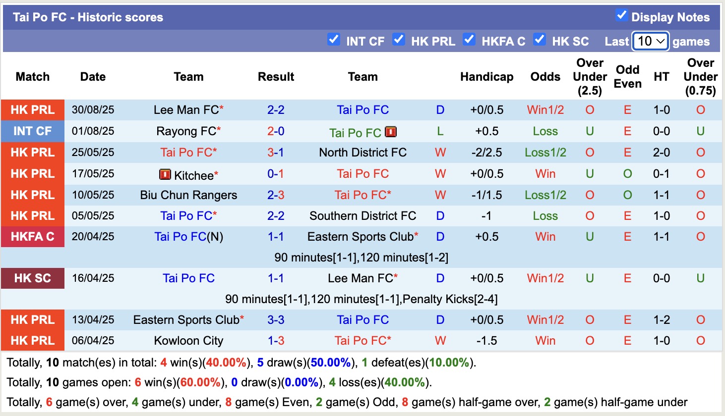Image resolution: width=725 pixels, height=416 pixels.
Task: Select the blue INT CF competition badge
Action: 32,131
